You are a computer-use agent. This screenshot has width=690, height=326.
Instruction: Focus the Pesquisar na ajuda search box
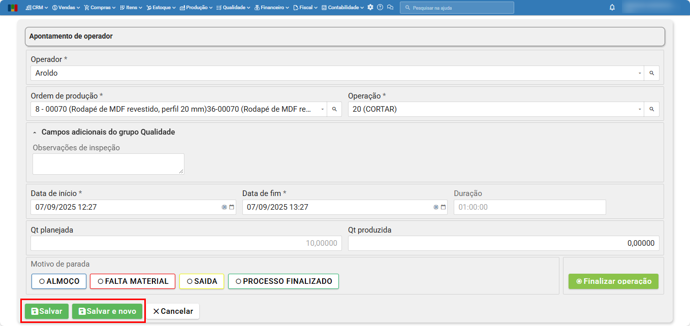point(457,8)
